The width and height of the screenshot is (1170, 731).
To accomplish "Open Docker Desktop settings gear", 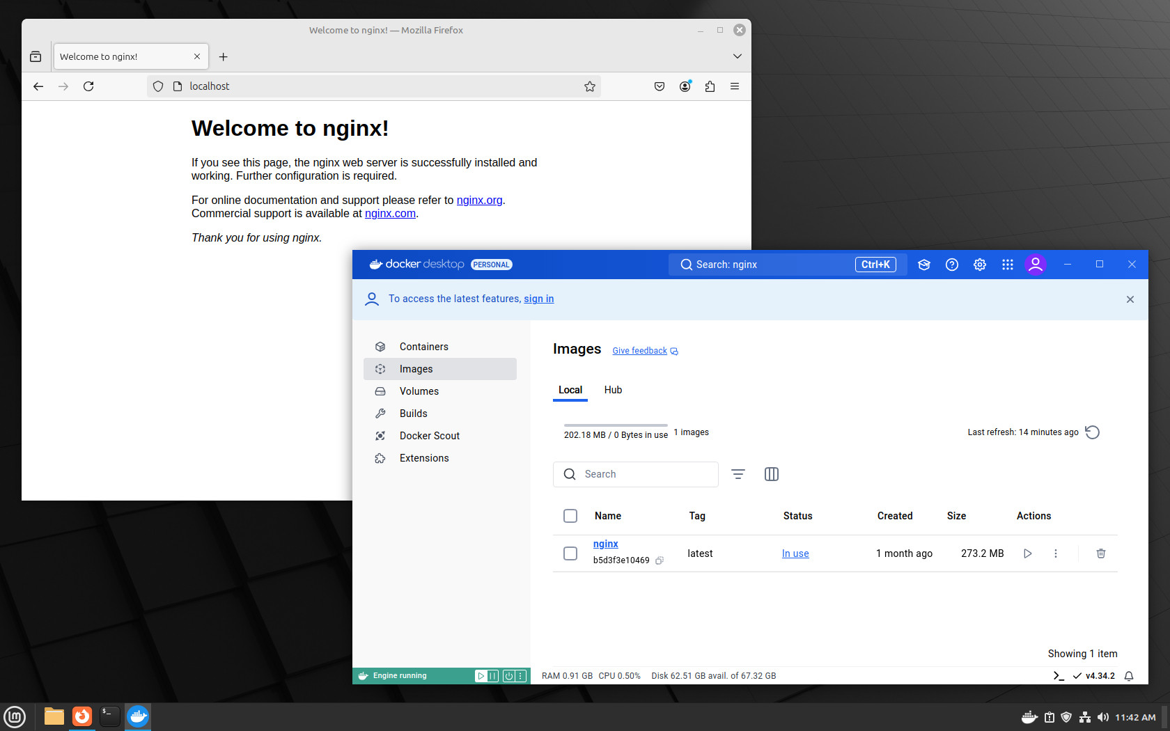I will click(x=980, y=265).
